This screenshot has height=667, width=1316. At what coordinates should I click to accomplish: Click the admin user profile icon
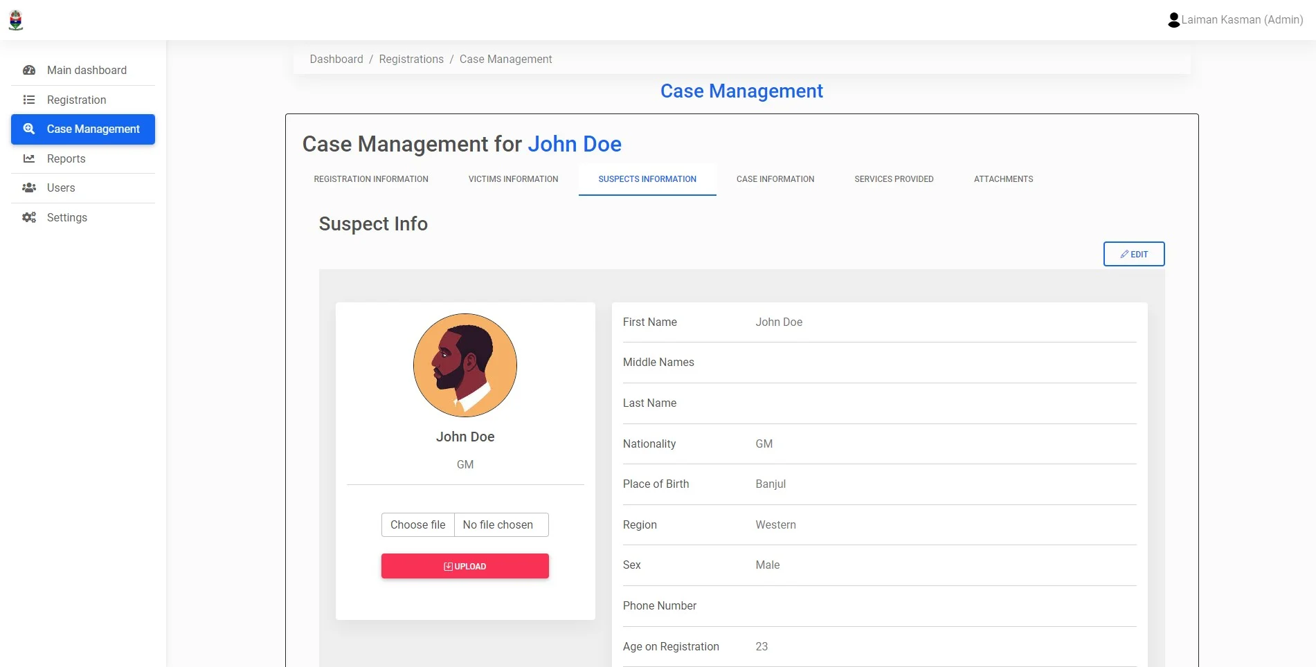point(1173,20)
